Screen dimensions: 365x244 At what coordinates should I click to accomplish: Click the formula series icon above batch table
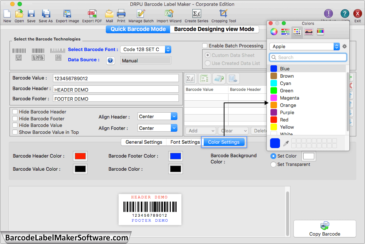(191, 79)
